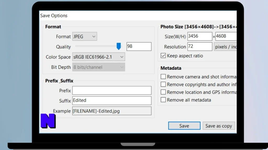
Task: Check the Remove all metadata box
Action: tap(163, 100)
